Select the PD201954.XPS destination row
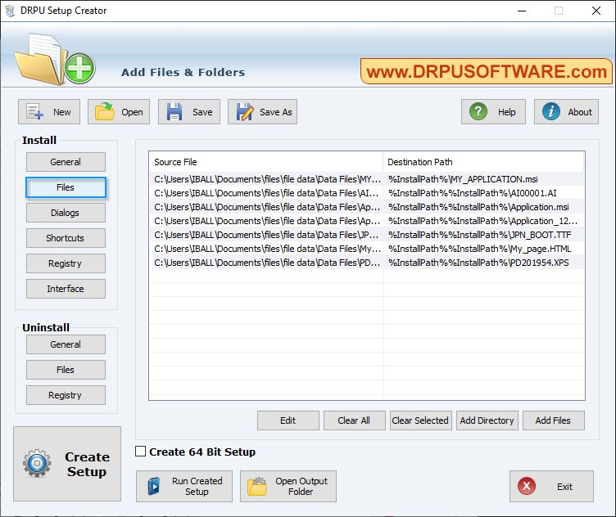616x517 pixels. (x=478, y=263)
